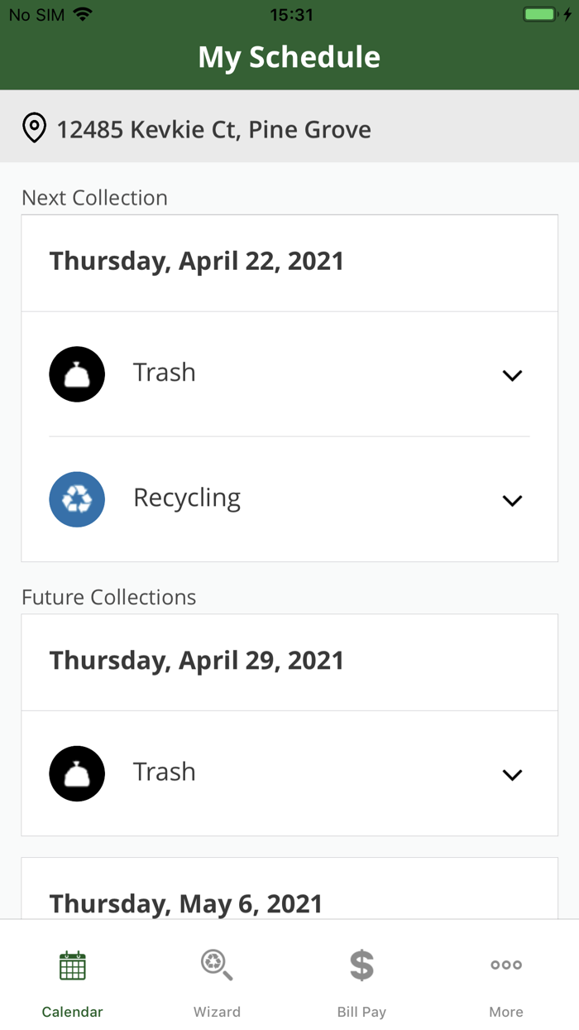This screenshot has width=579, height=1030.
Task: Click the Trash icon under April 29
Action: point(77,773)
